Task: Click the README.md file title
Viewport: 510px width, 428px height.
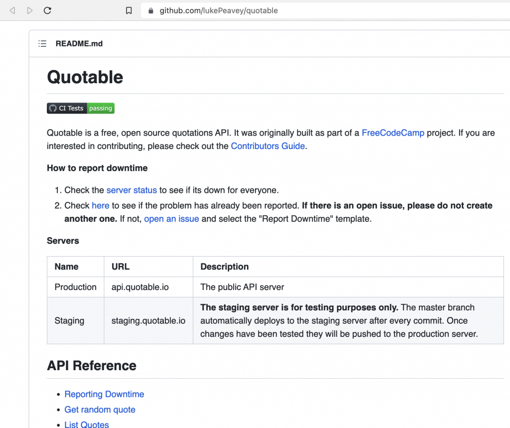Action: 79,43
